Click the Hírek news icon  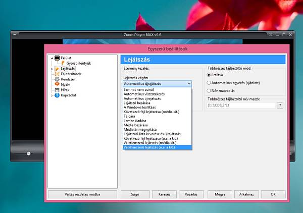point(57,90)
